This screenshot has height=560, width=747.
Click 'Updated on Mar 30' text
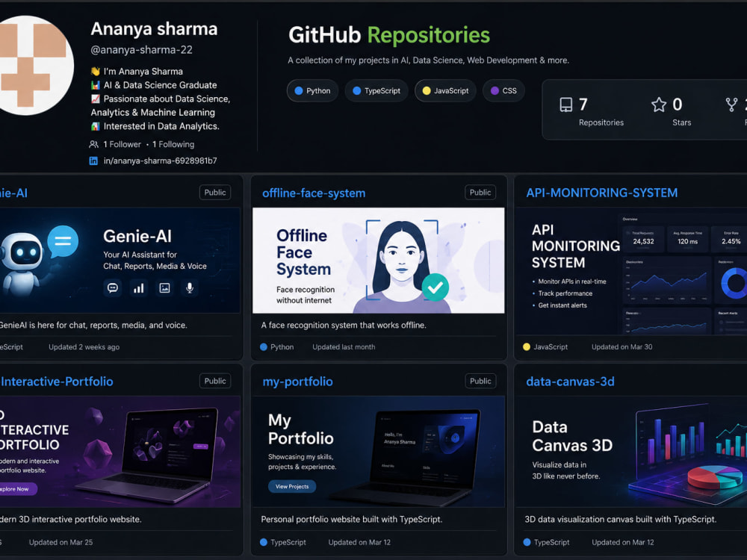click(x=622, y=347)
